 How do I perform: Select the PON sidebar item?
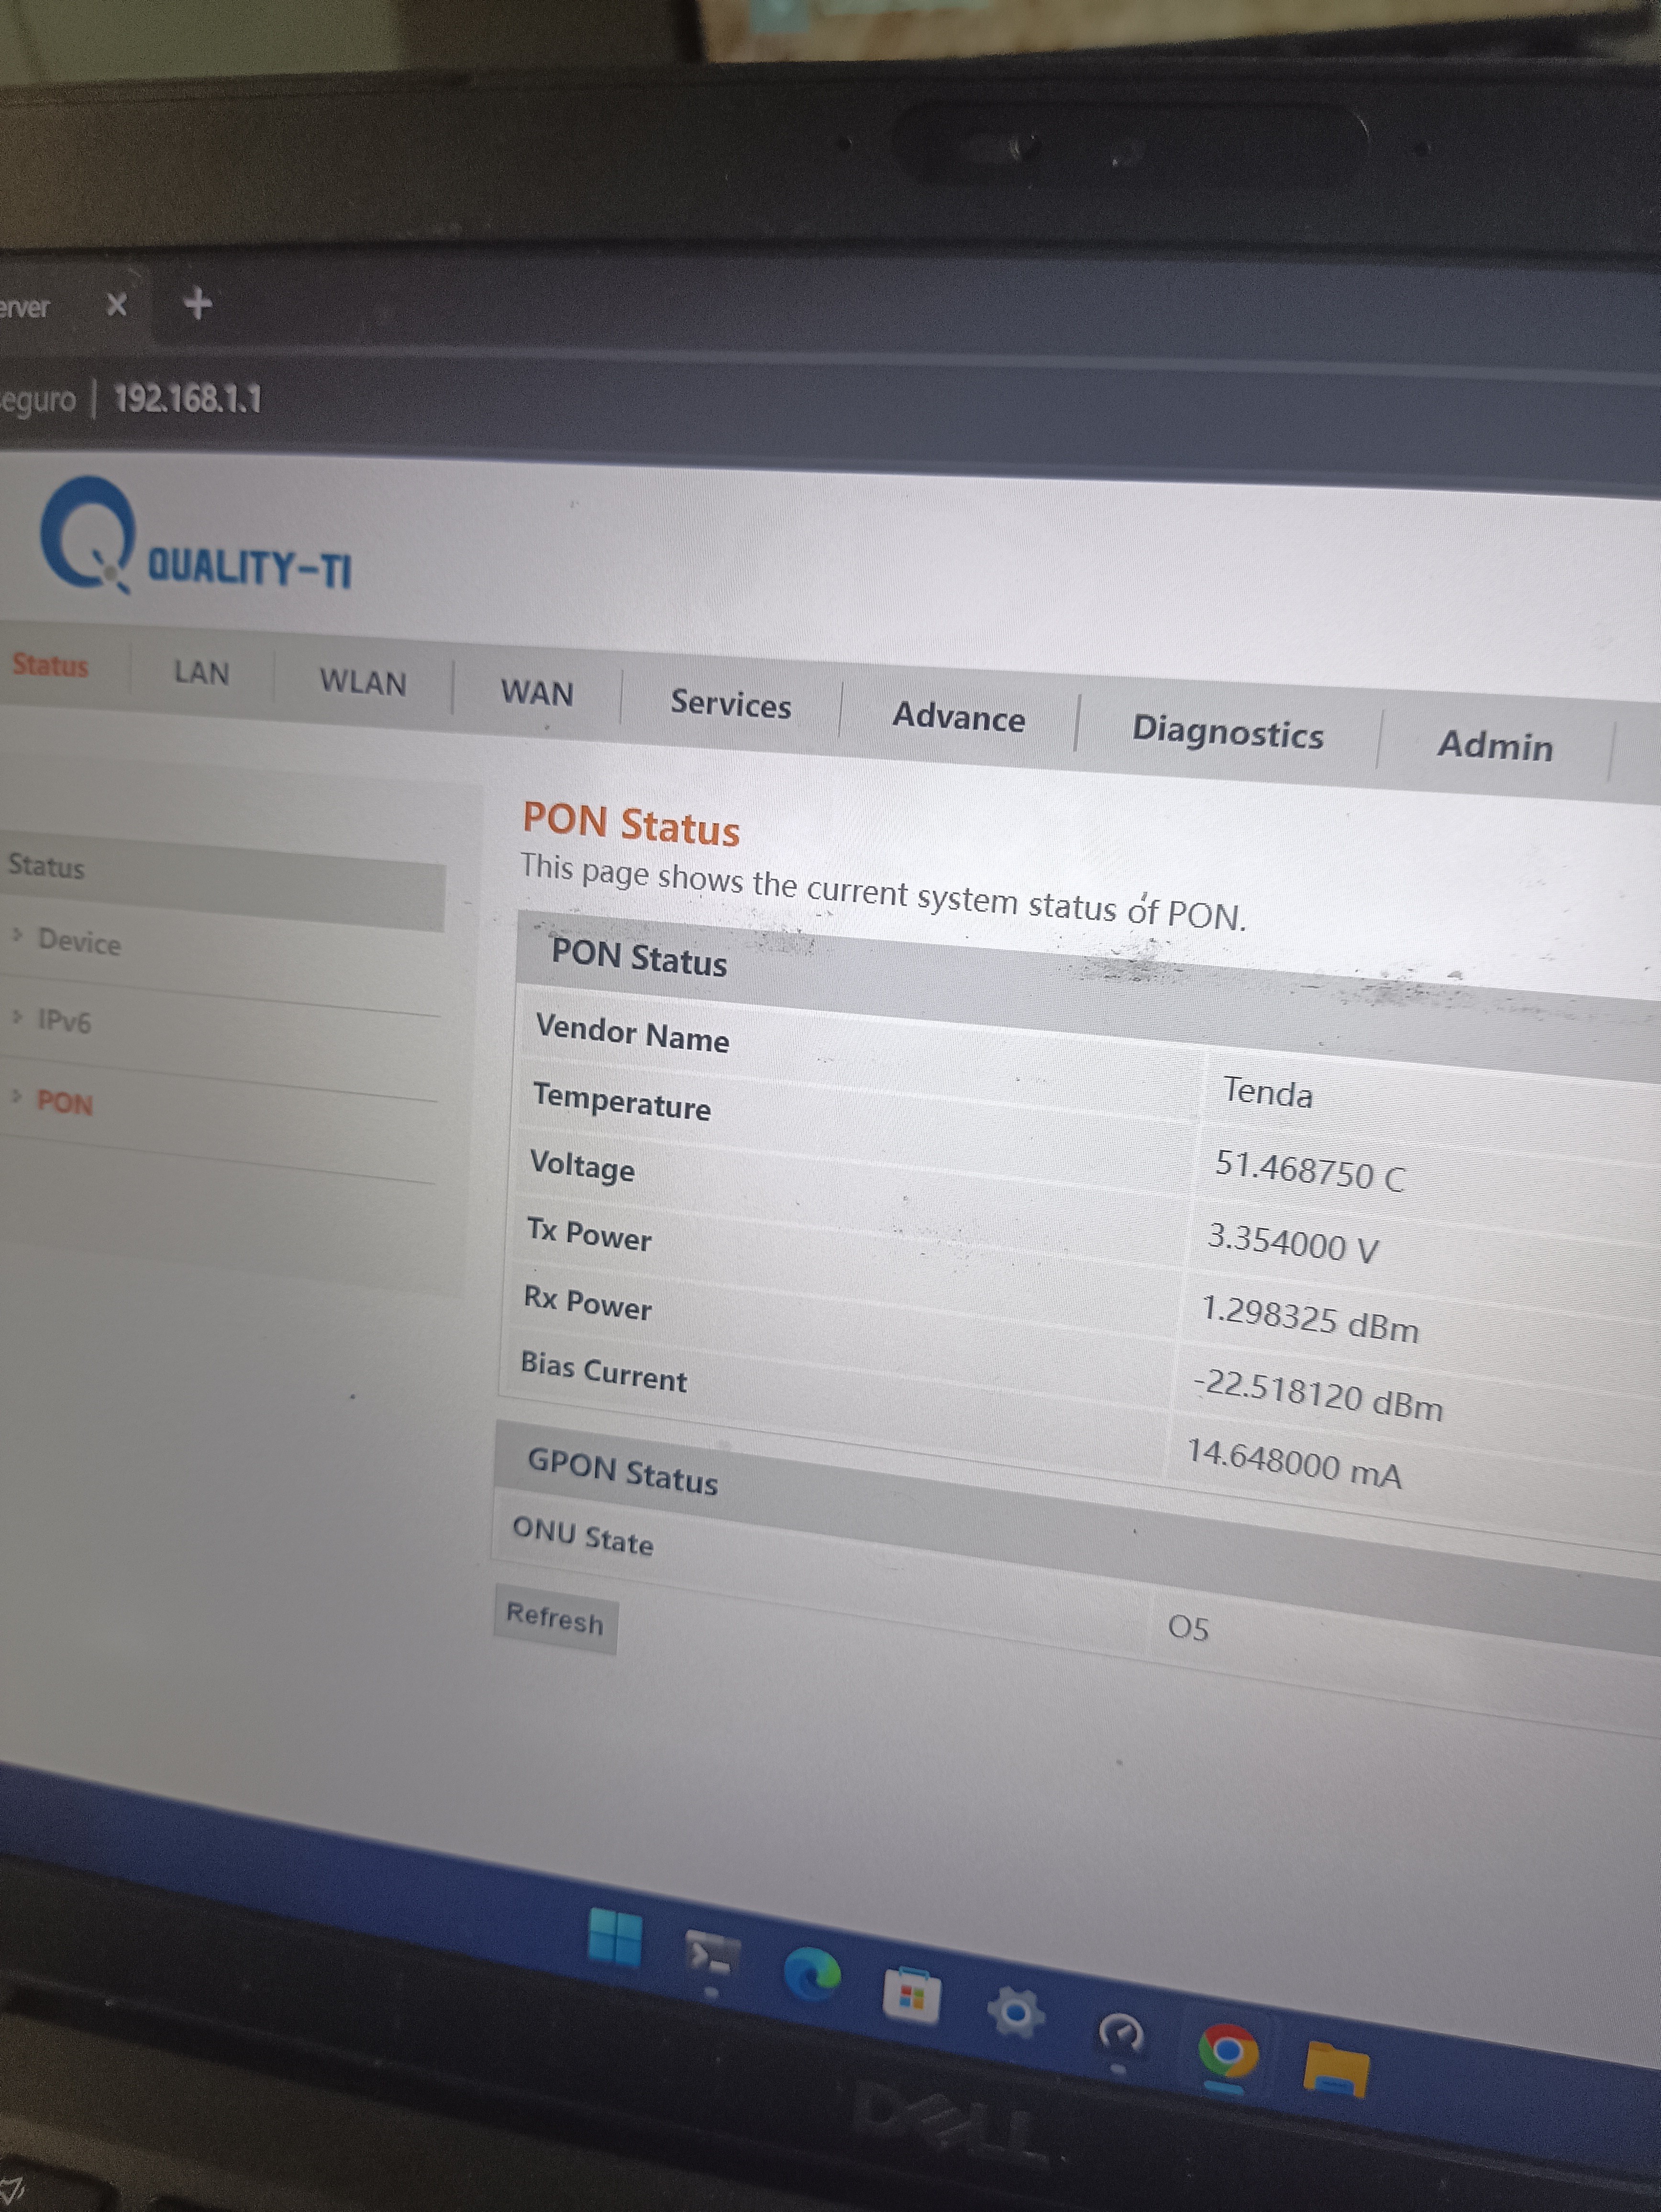pyautogui.click(x=64, y=1103)
